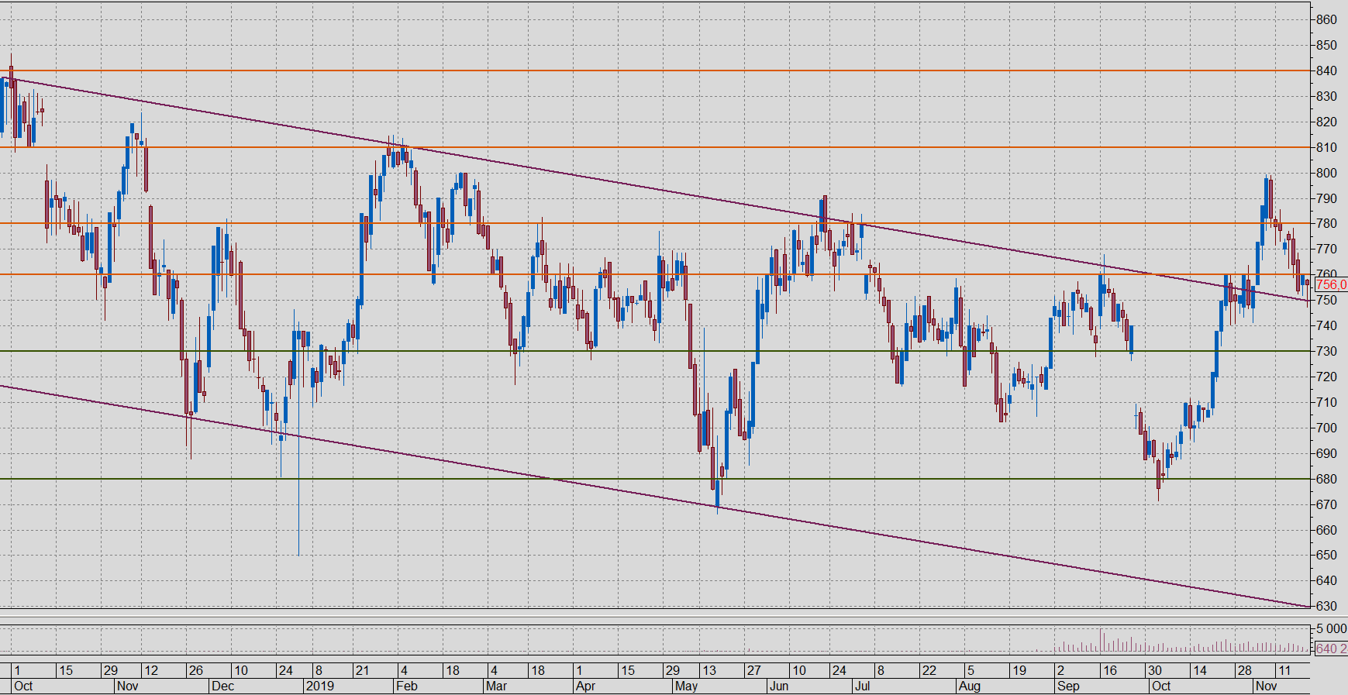The height and width of the screenshot is (695, 1348).
Task: Click the 700 price axis label
Action: coord(1326,428)
